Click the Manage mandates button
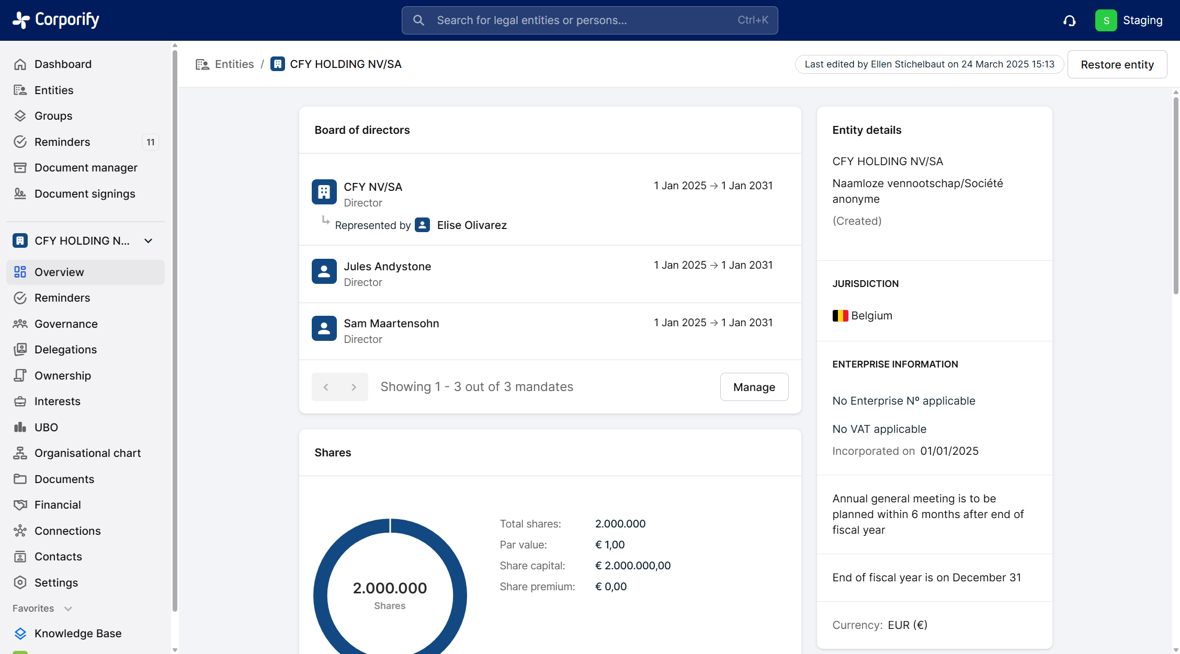The width and height of the screenshot is (1180, 654). click(x=754, y=387)
